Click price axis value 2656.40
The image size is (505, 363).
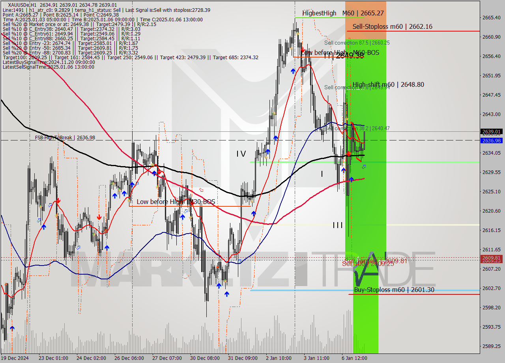click(491, 56)
